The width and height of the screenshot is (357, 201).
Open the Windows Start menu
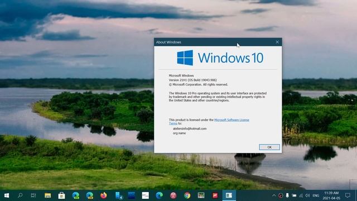pos(7,195)
